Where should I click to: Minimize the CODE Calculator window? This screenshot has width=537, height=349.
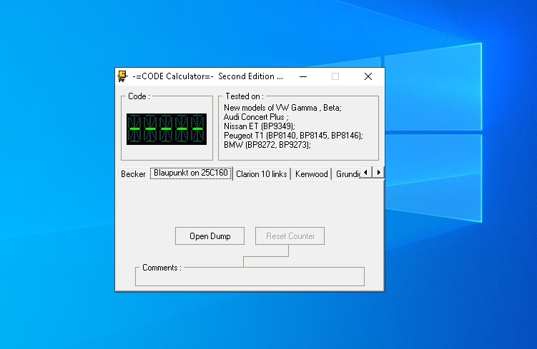click(303, 76)
